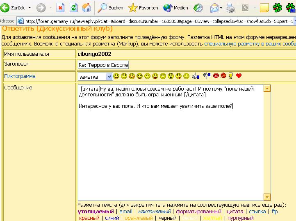The height and width of the screenshot is (221, 296).
Task: Insert the open-mouth laughing emoticon
Action: coord(155,76)
